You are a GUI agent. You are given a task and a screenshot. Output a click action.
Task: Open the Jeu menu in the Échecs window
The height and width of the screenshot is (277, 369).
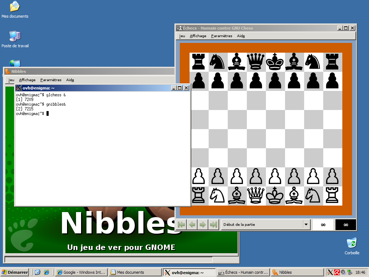pos(182,36)
